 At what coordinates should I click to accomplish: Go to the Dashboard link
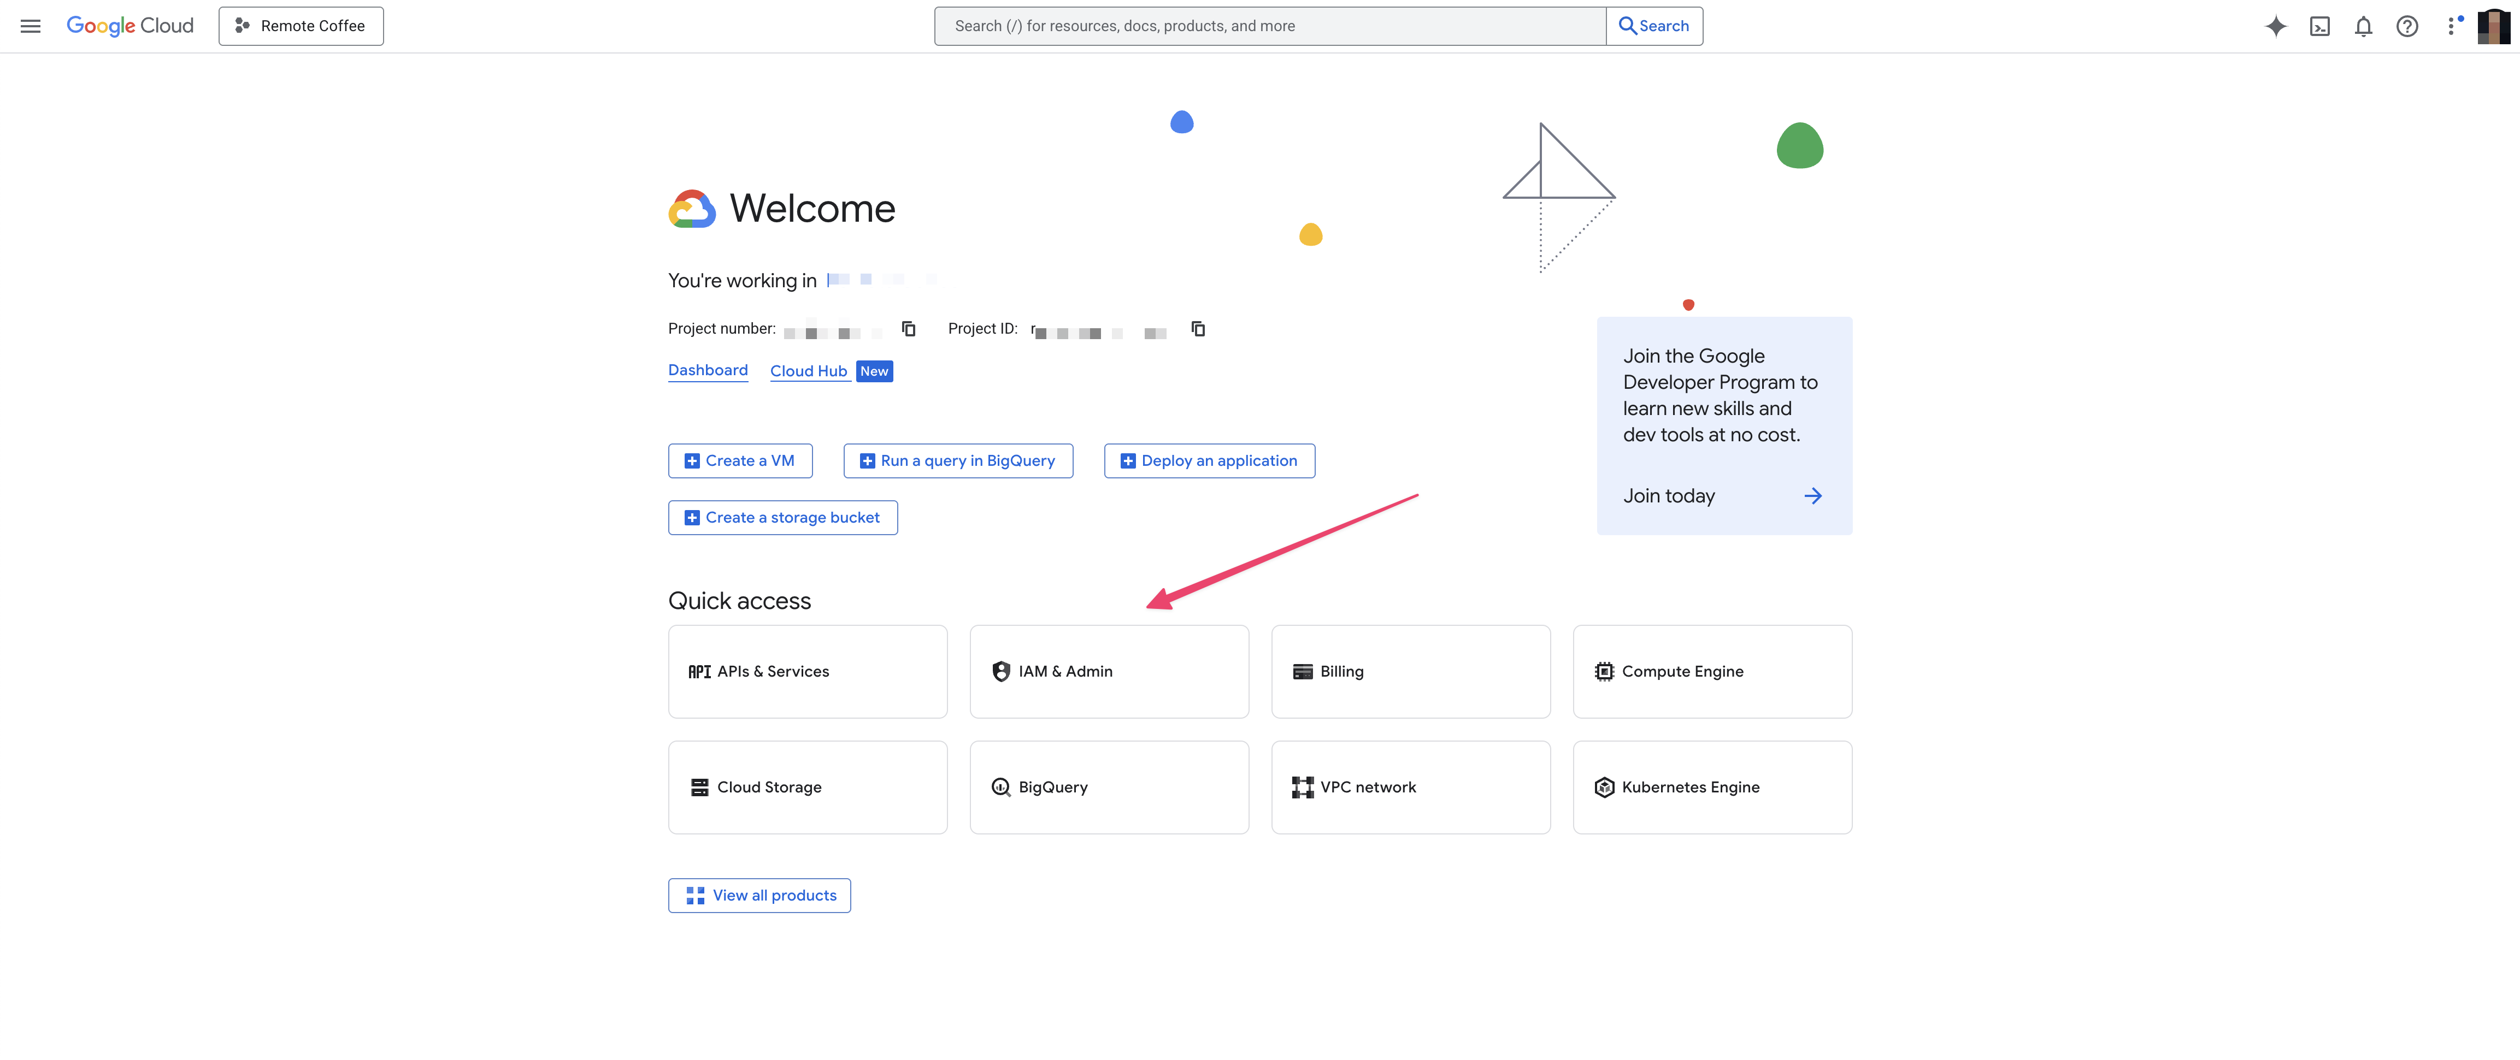point(707,371)
